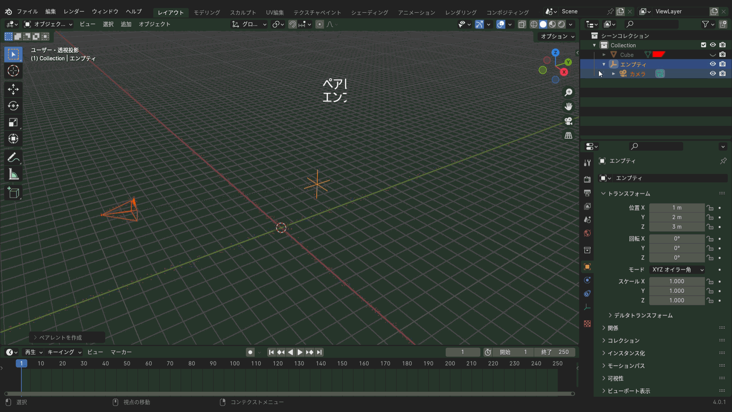This screenshot has width=732, height=412.
Task: Collapse the エンプティ tree item in outliner
Action: (604, 64)
